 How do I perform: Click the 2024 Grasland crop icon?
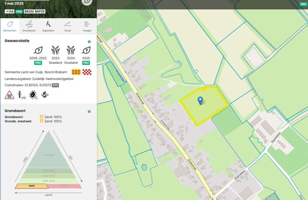pyautogui.click(x=71, y=50)
